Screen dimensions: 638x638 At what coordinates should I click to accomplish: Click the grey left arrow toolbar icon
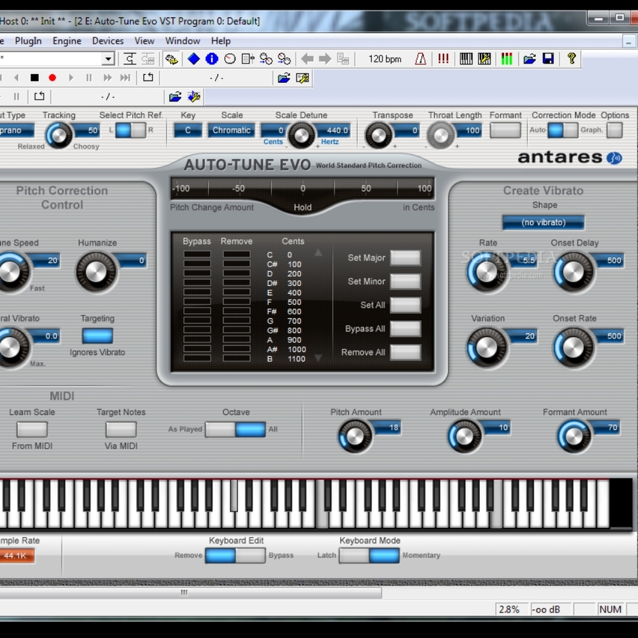308,59
